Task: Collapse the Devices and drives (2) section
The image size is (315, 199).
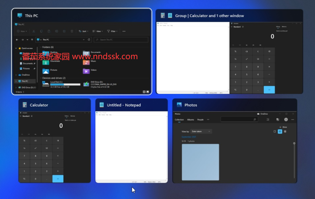Action: pos(41,78)
